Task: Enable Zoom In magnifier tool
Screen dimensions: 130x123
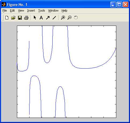Action: click(63, 17)
